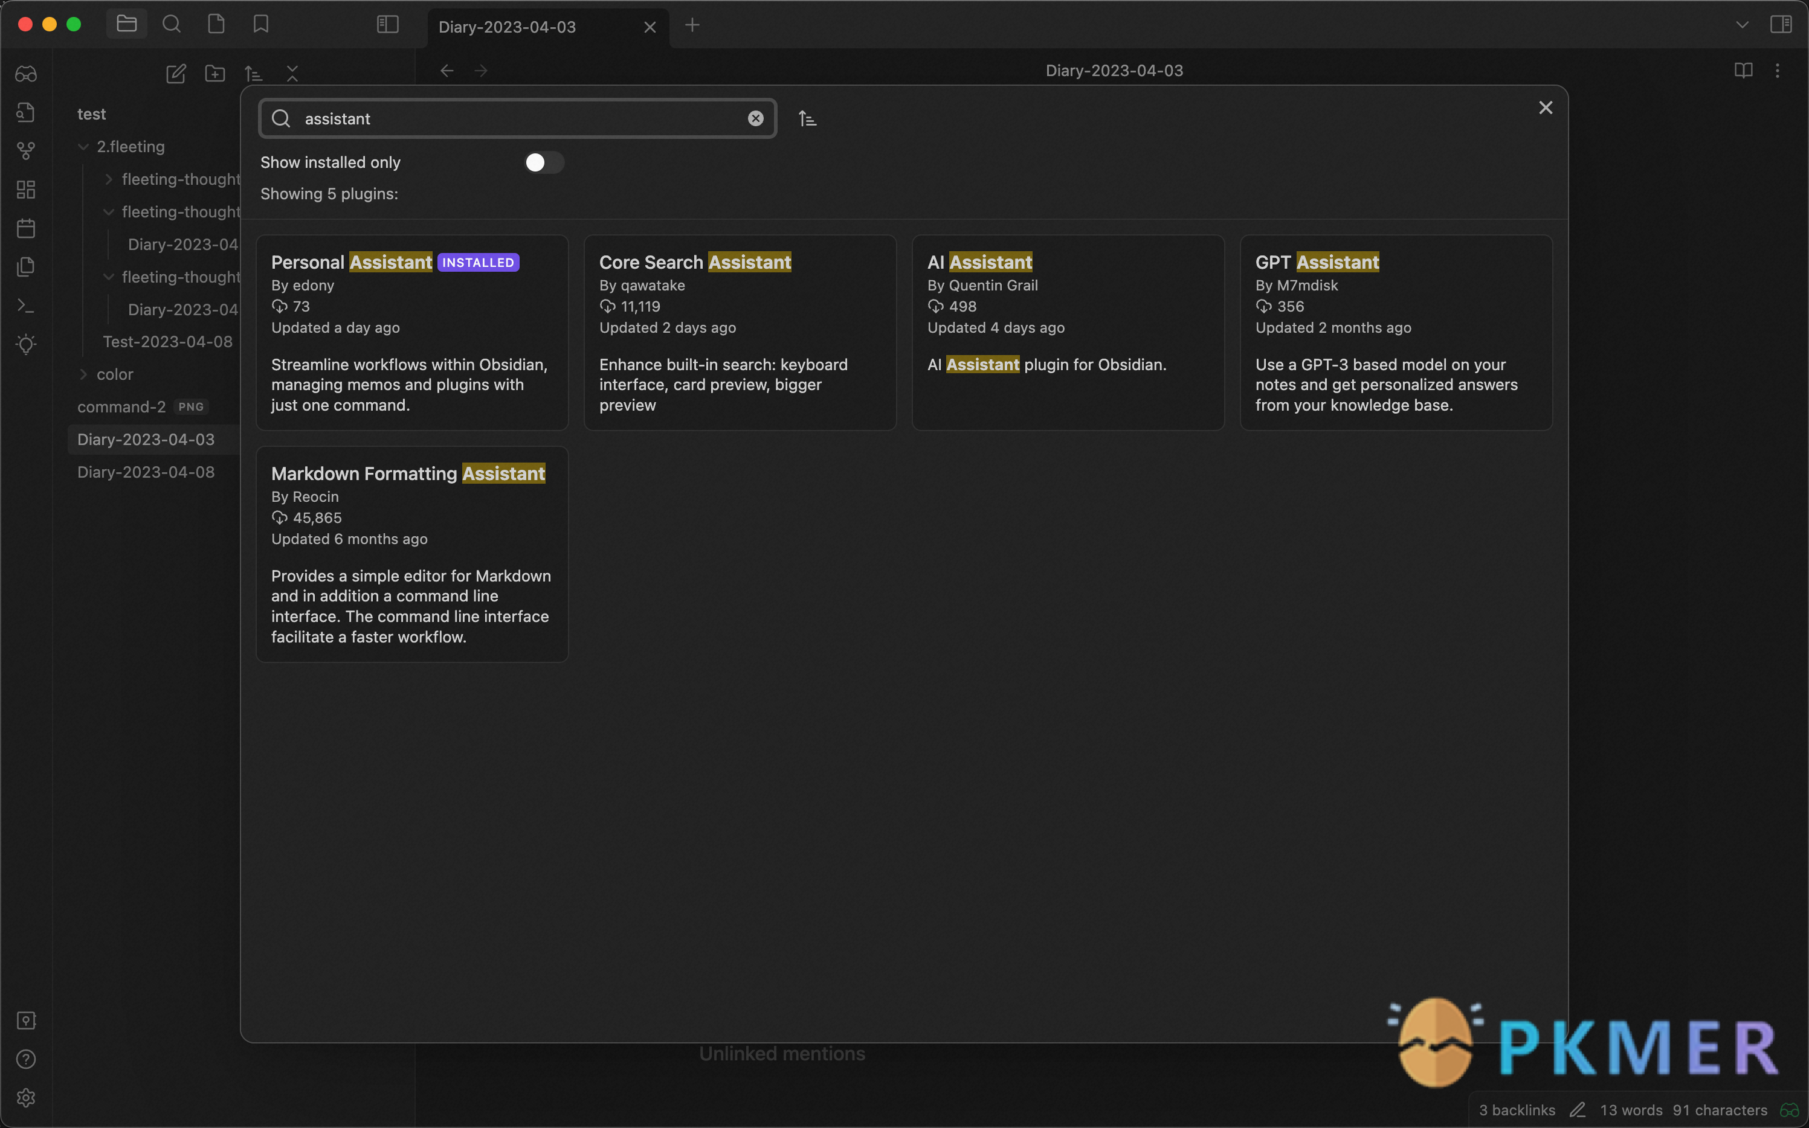1809x1128 pixels.
Task: Select Diary-2023-04-03 in file list
Action: tap(146, 440)
